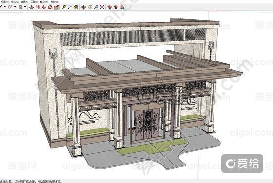Select the Scale tool
This screenshot has height=183, width=273.
coord(56,7)
